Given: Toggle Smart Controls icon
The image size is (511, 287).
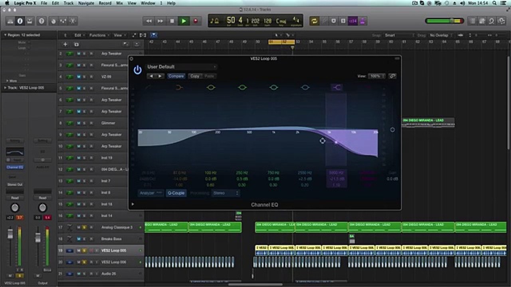Looking at the screenshot, I should pos(53,21).
